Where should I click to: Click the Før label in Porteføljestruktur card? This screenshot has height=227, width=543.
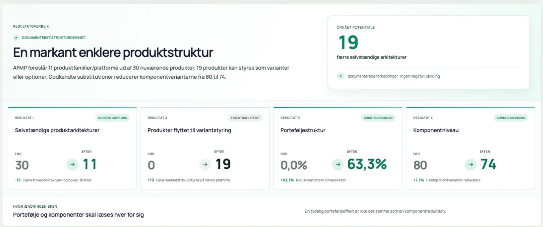(284, 154)
